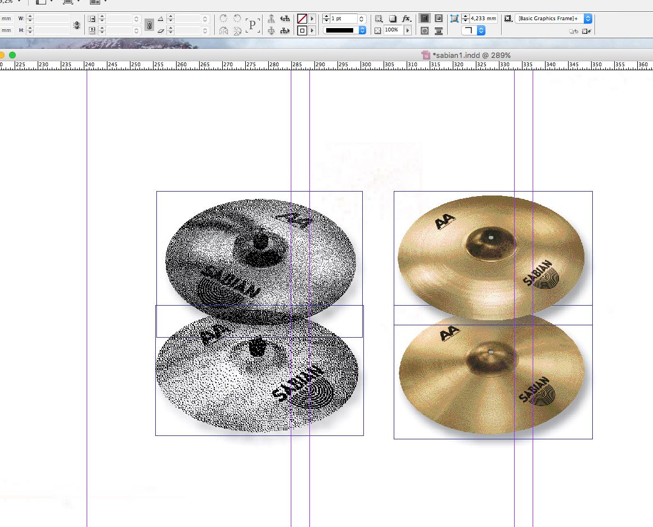653x527 pixels.
Task: Expand the stroke weight 1 pt dropdown
Action: (362, 19)
